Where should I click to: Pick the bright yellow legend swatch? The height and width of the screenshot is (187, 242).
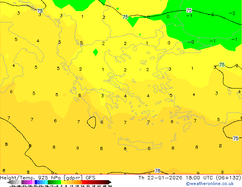(62, 182)
